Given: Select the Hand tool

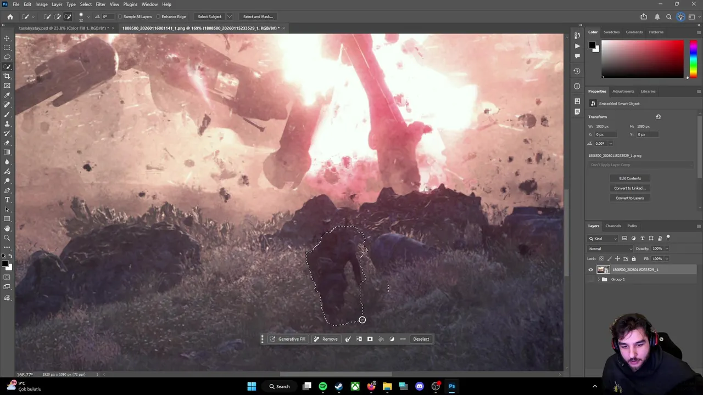Looking at the screenshot, I should click(x=7, y=228).
